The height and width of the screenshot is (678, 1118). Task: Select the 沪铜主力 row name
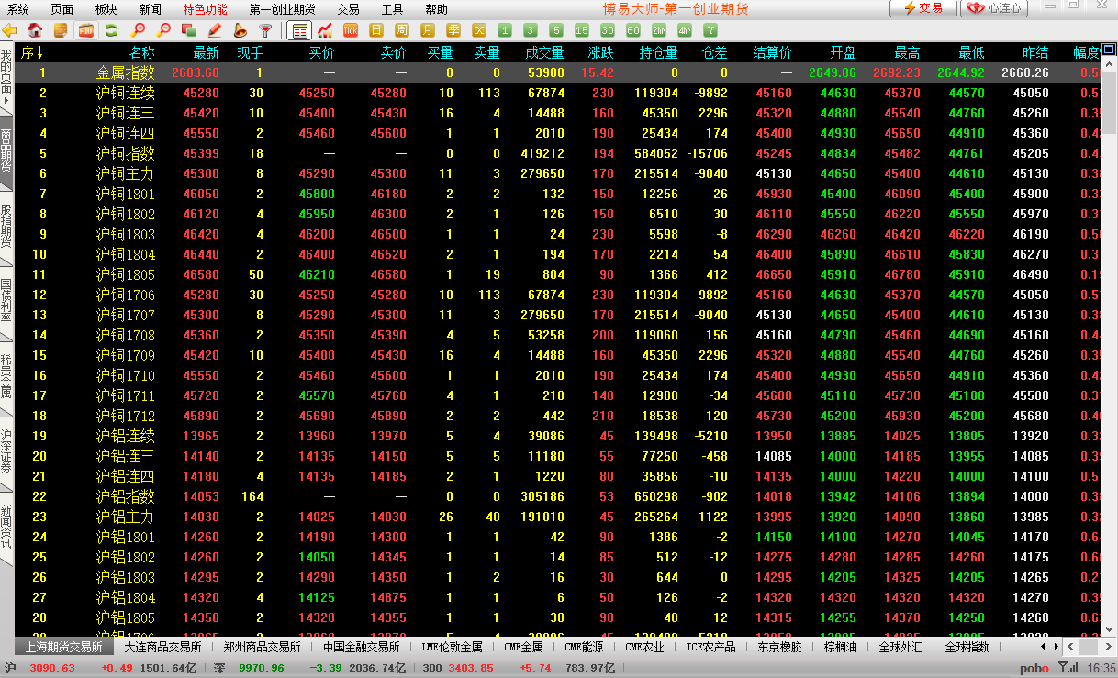126,173
